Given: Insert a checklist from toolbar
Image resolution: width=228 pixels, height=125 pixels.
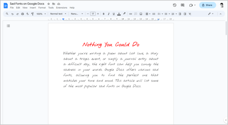Looking at the screenshot, I should pos(159,14).
